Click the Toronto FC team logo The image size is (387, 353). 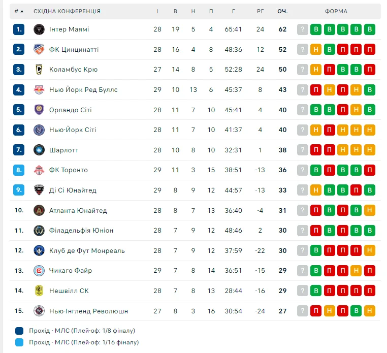(x=39, y=170)
